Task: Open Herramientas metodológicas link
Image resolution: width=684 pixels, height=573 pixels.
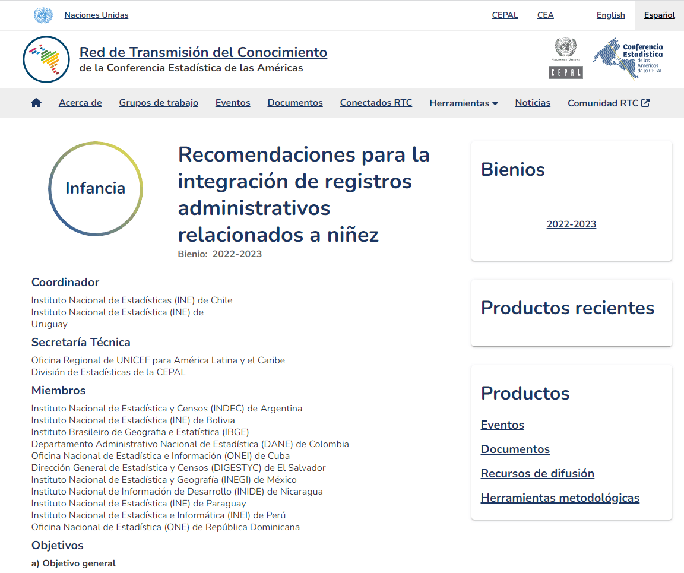Action: point(560,498)
